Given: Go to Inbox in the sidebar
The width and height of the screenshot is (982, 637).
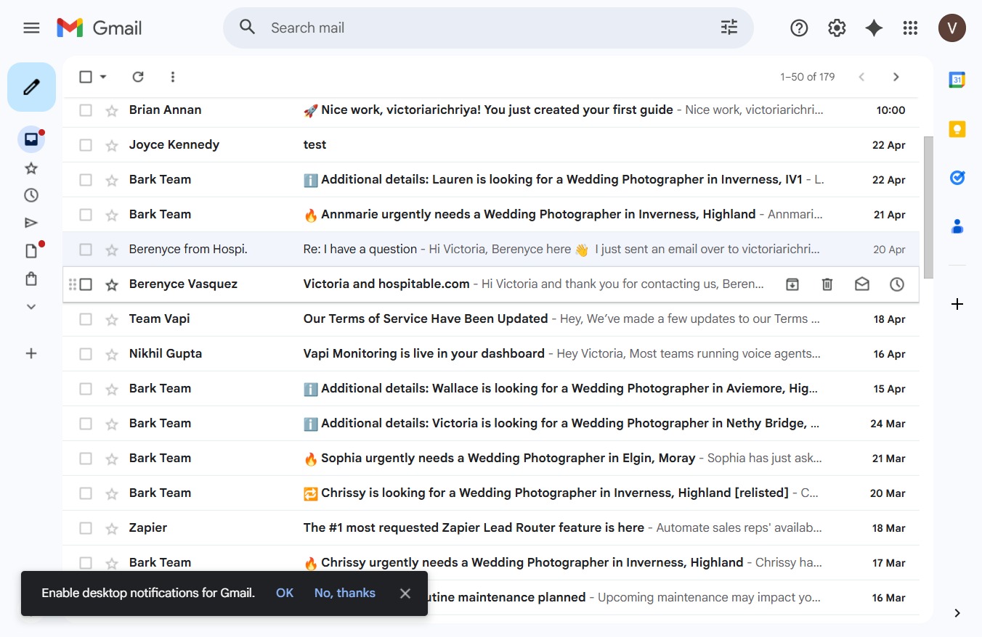Looking at the screenshot, I should click(x=31, y=139).
